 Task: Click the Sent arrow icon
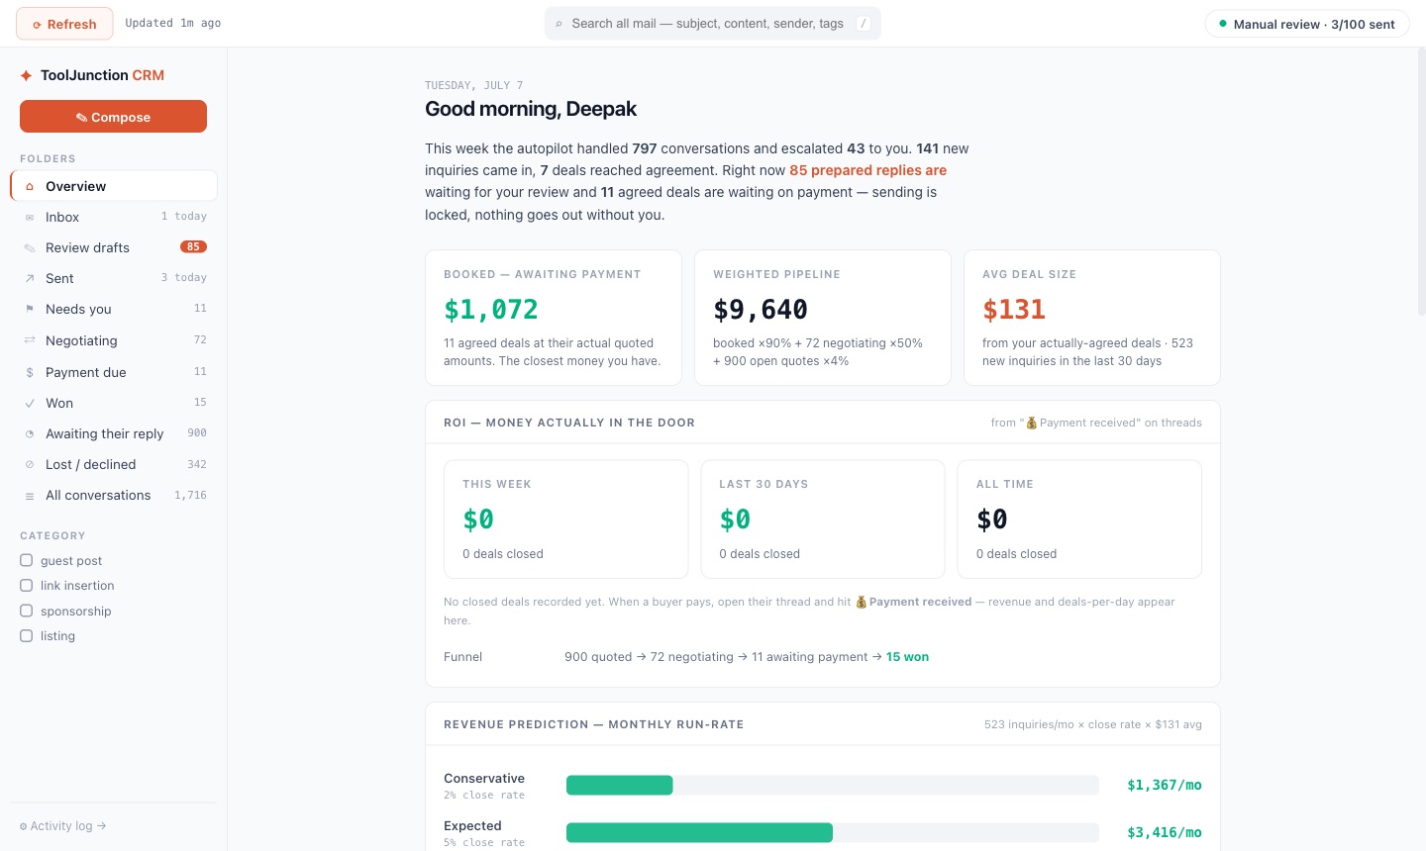click(30, 278)
